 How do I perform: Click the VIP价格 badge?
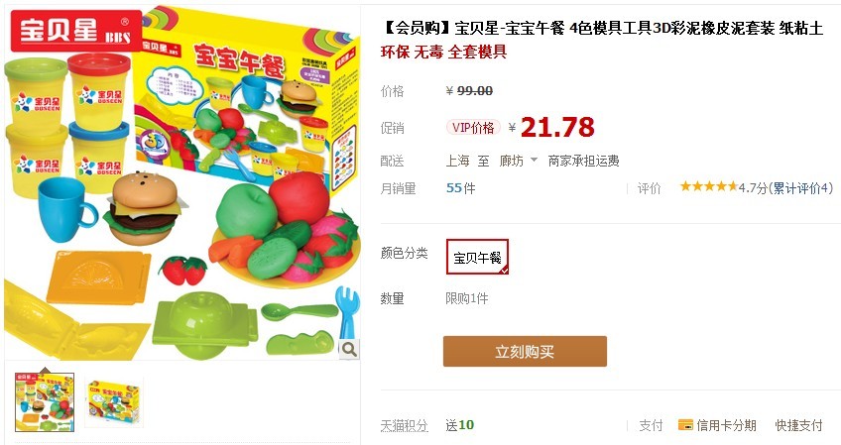[x=473, y=128]
